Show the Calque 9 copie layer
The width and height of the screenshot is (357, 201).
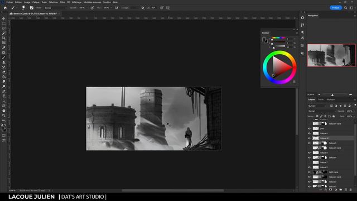(x=309, y=124)
